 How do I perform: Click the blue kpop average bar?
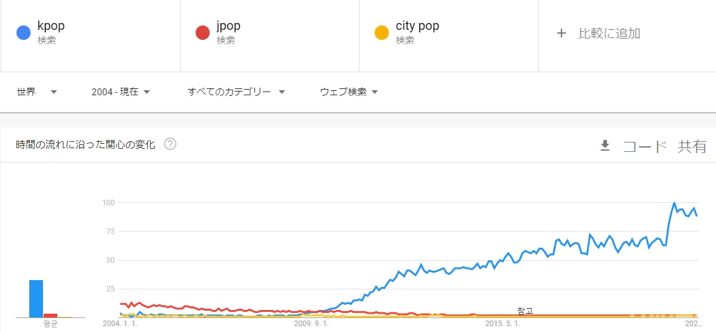(x=36, y=299)
